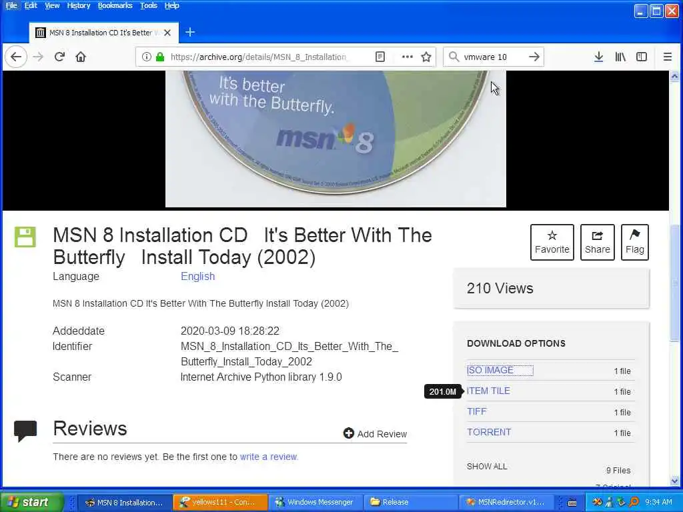Viewport: 683px width, 512px height.
Task: Click the Add Review link
Action: (375, 433)
